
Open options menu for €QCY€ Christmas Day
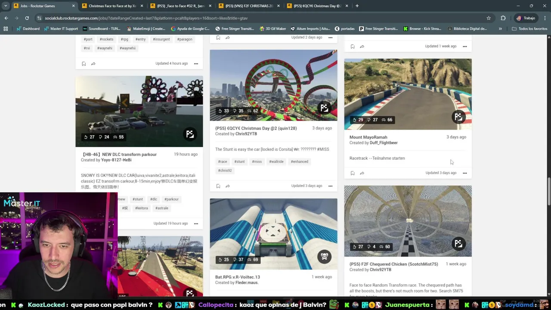[331, 186]
